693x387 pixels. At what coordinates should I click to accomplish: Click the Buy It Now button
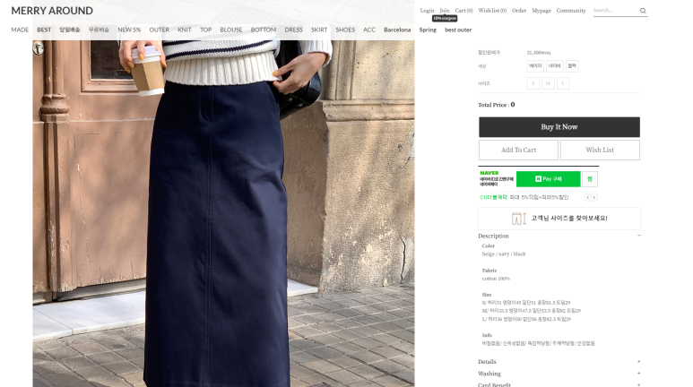(x=559, y=127)
